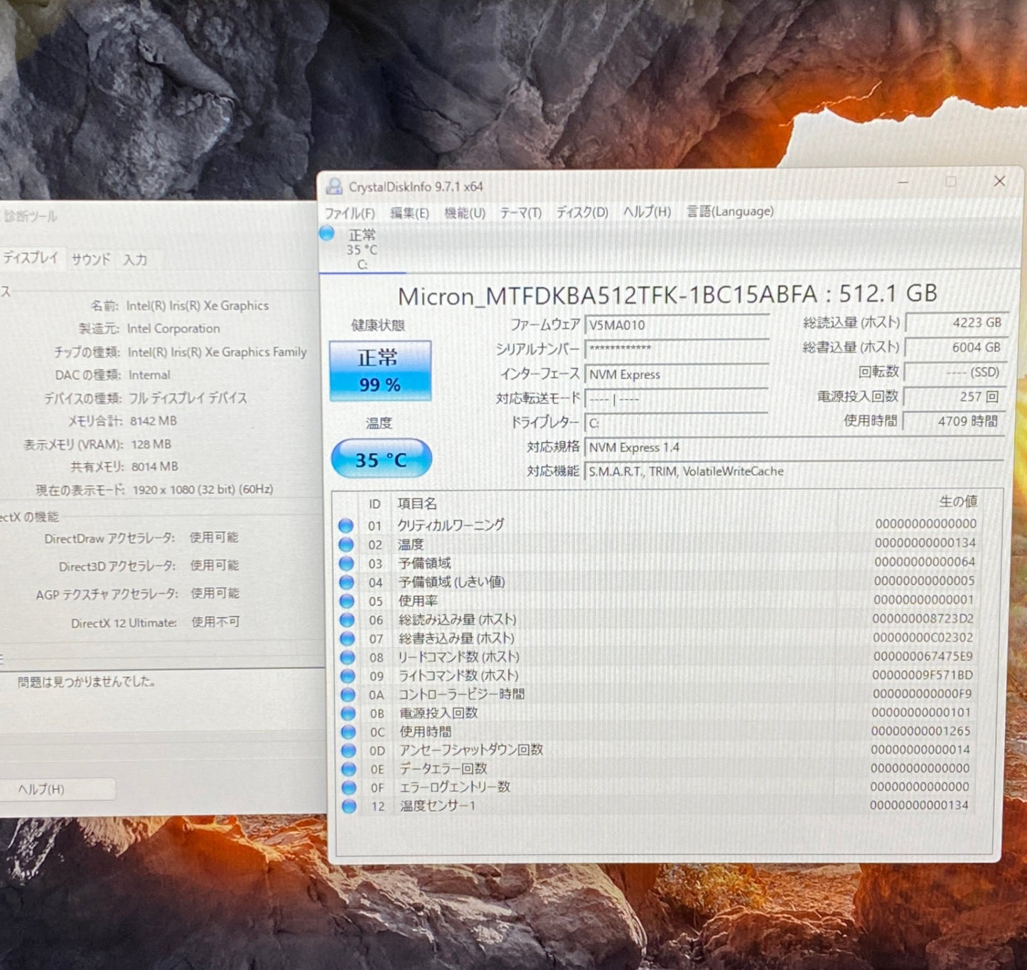Viewport: 1027px width, 970px height.
Task: Click status icon for 0E データエラー回数 row
Action: 348,769
